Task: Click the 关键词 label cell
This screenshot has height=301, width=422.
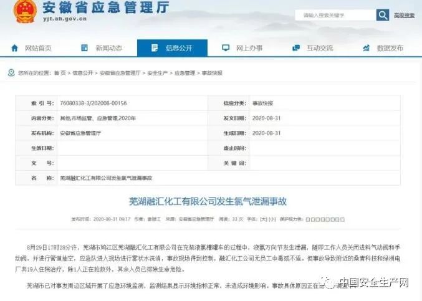Action: click(229, 163)
